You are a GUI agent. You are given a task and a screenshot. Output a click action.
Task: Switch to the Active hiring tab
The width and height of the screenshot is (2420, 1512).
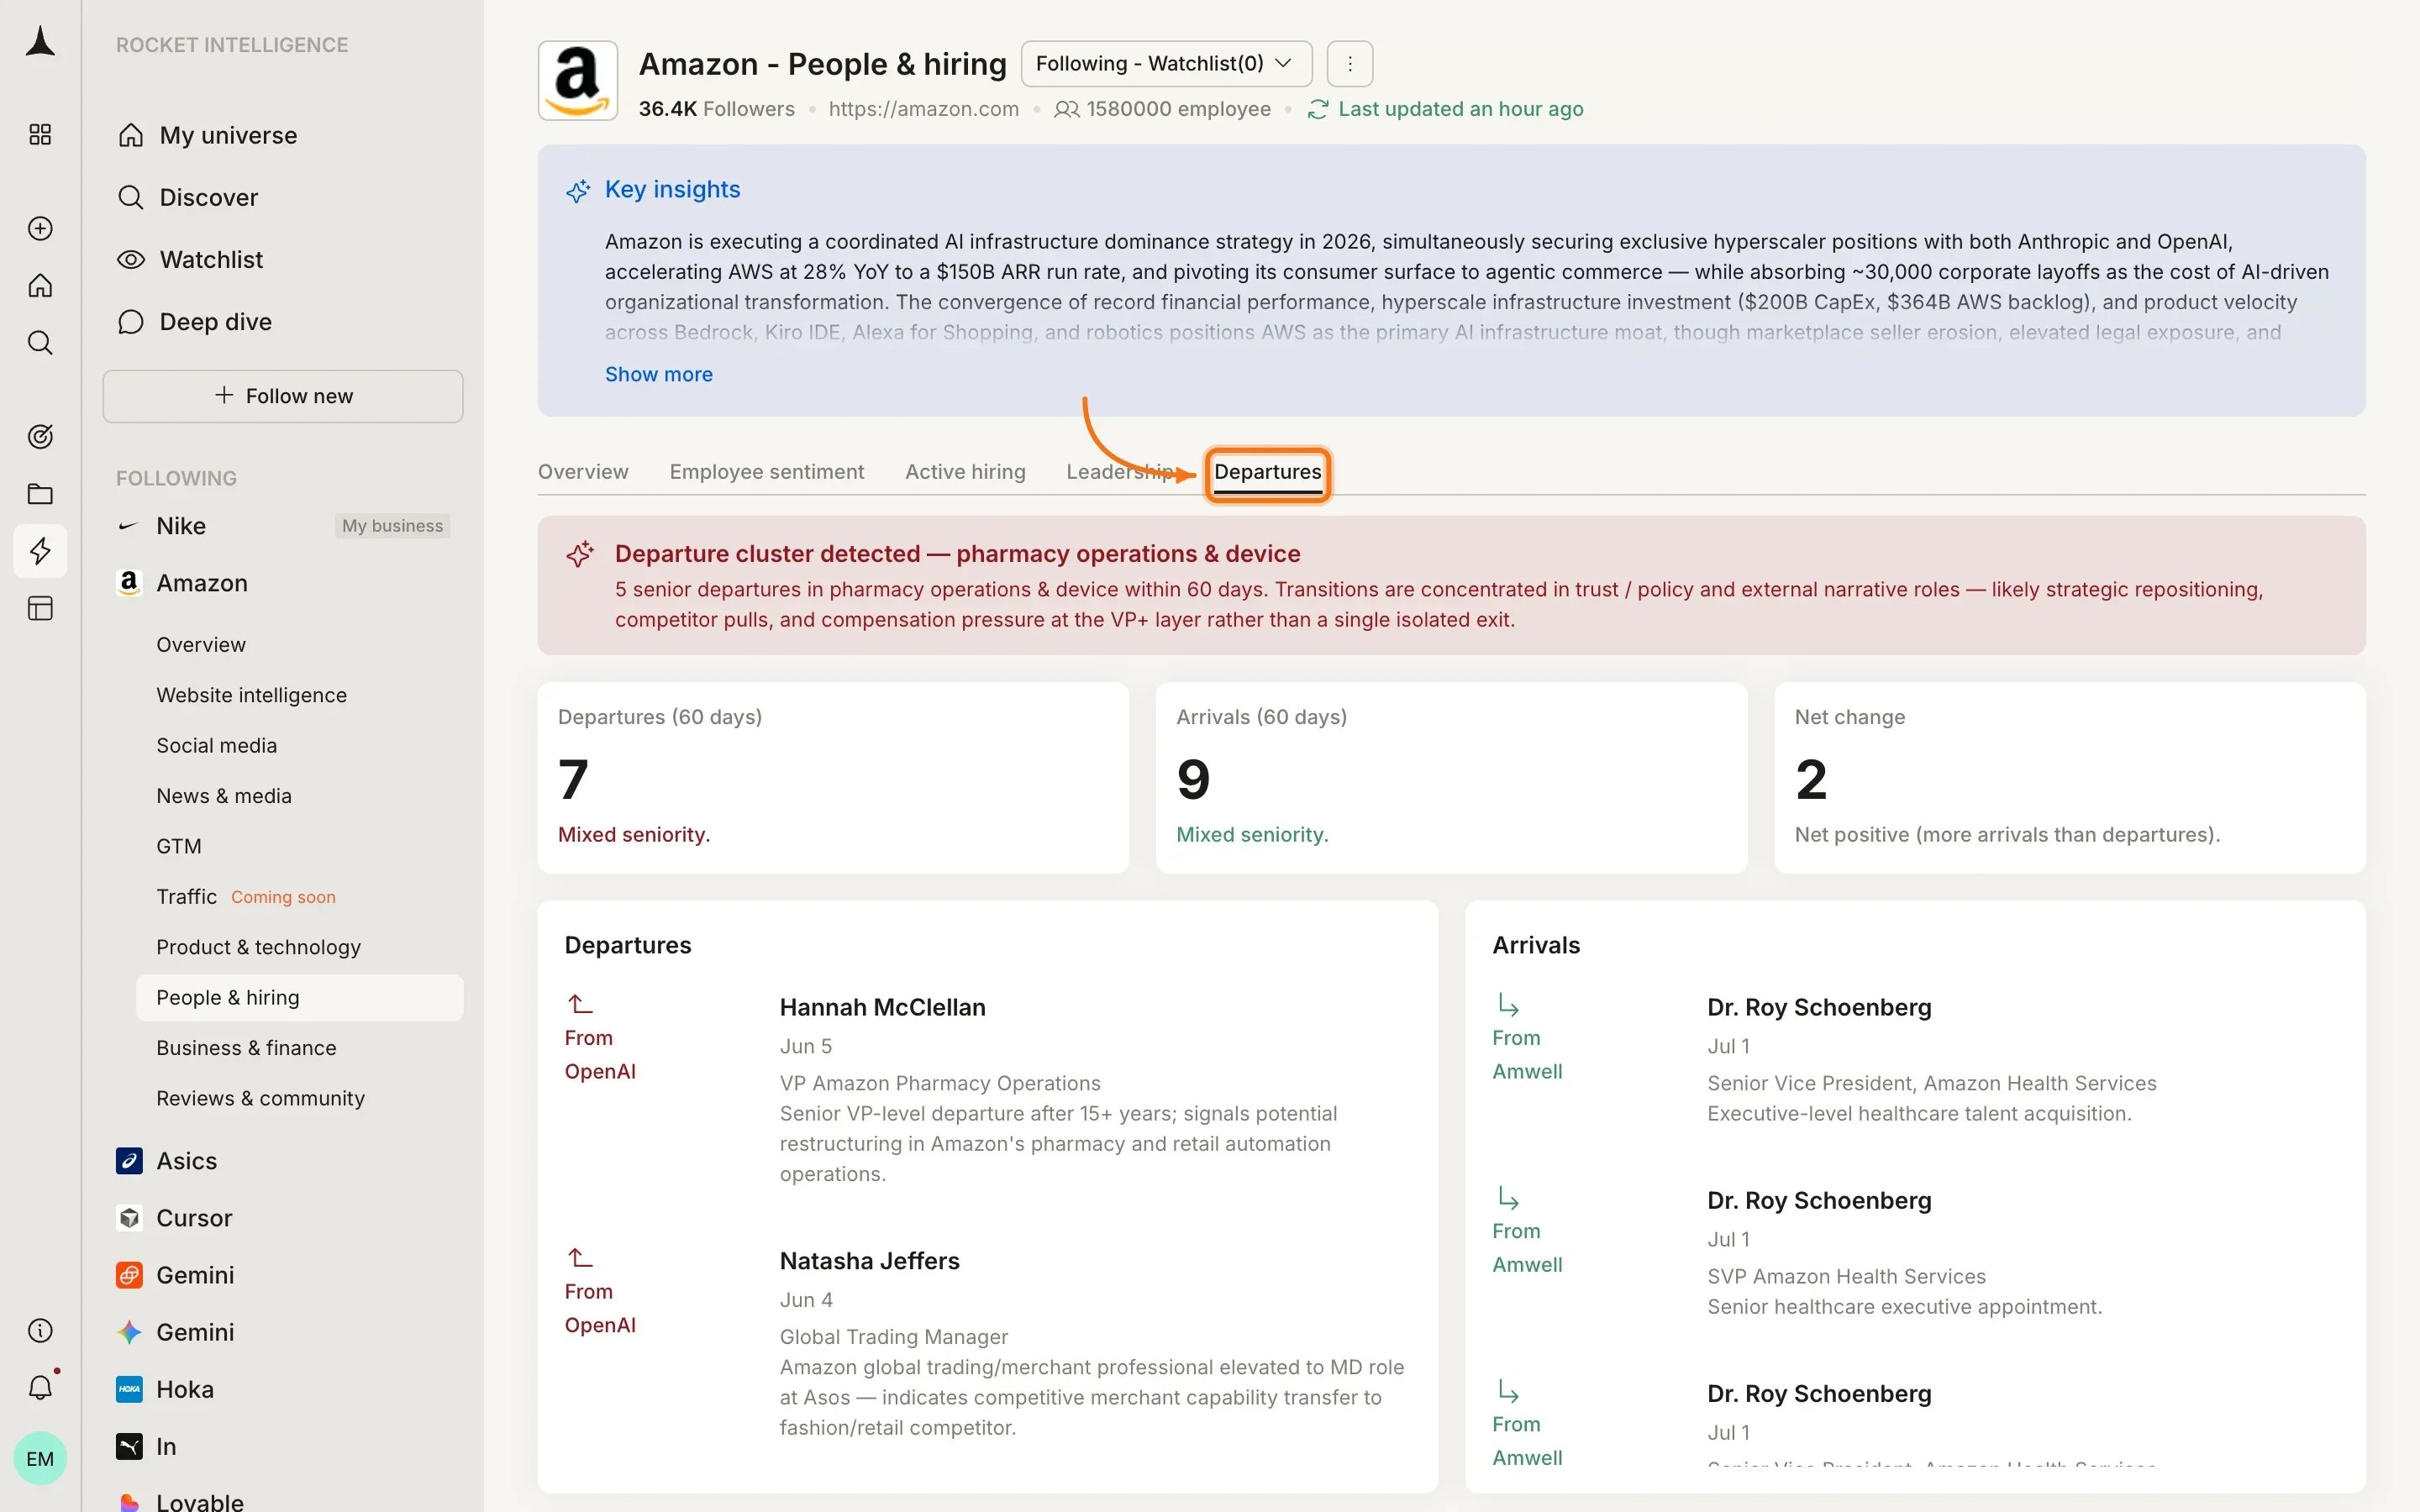[x=965, y=472]
